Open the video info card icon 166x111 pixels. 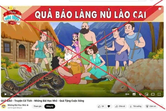click(x=160, y=9)
